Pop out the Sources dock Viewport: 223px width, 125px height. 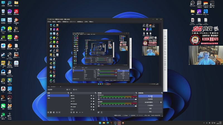[x=96, y=93]
